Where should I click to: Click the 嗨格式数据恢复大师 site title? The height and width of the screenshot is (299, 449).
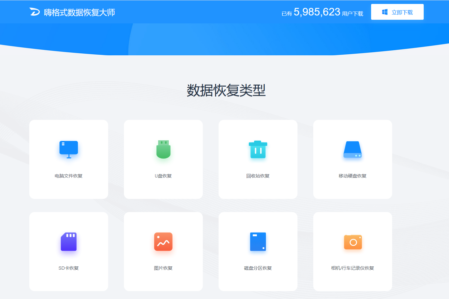[80, 13]
